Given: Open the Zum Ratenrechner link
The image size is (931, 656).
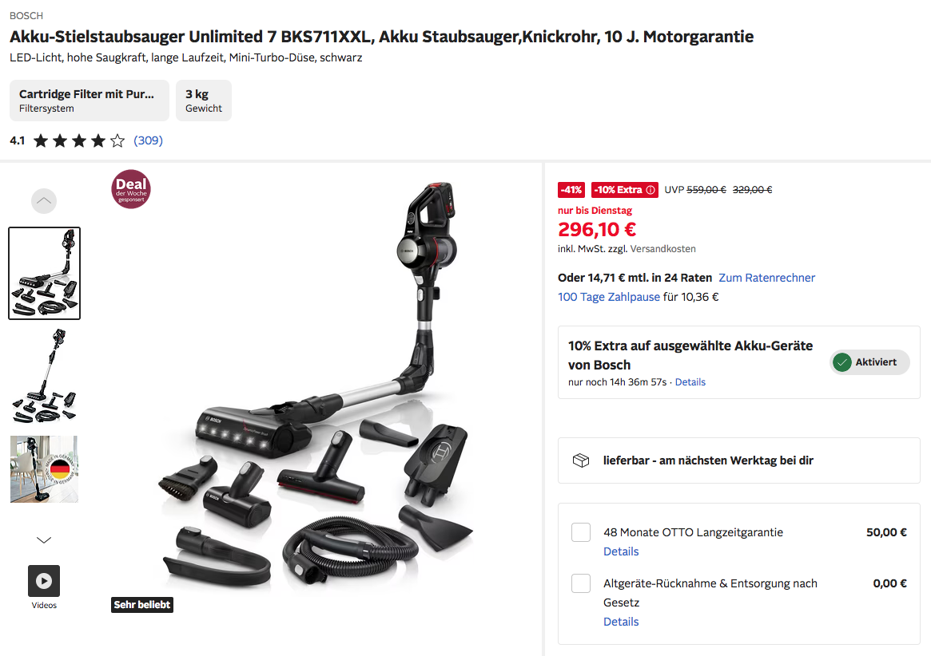Looking at the screenshot, I should click(x=766, y=278).
